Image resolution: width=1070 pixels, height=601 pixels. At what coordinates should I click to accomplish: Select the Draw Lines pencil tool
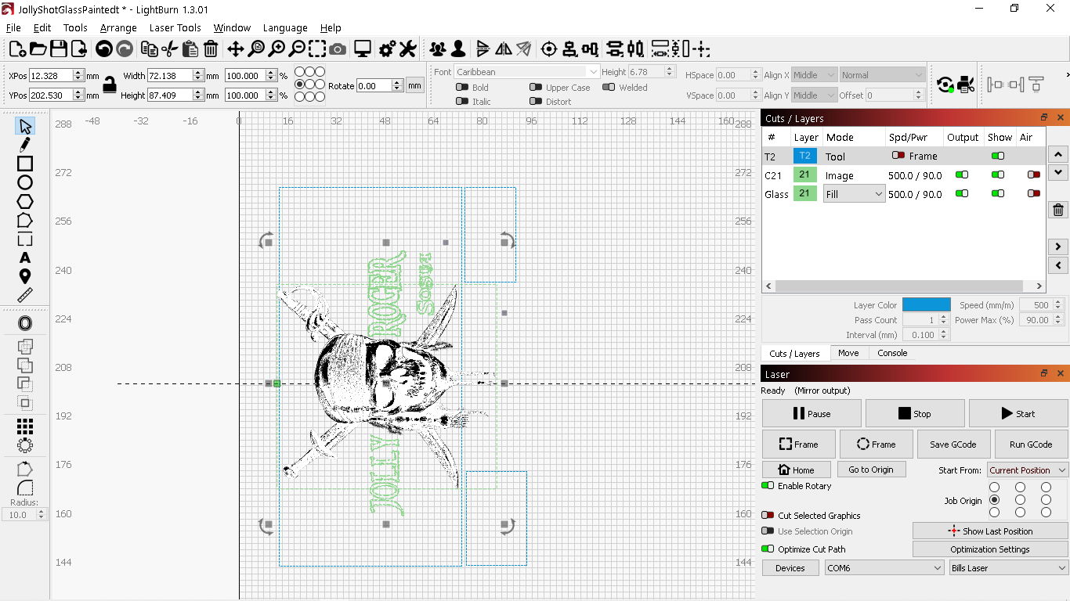pyautogui.click(x=25, y=145)
